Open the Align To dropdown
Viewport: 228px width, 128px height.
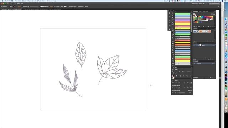[x=190, y=92]
